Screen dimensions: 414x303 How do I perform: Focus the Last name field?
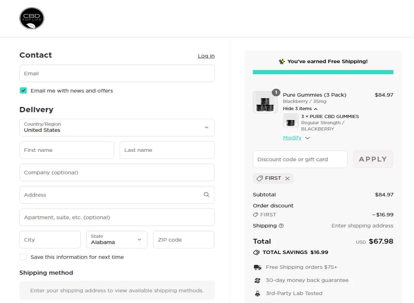(167, 150)
